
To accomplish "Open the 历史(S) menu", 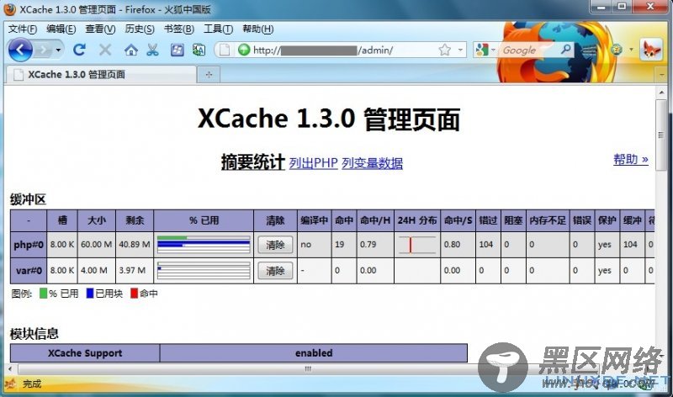I will (140, 29).
